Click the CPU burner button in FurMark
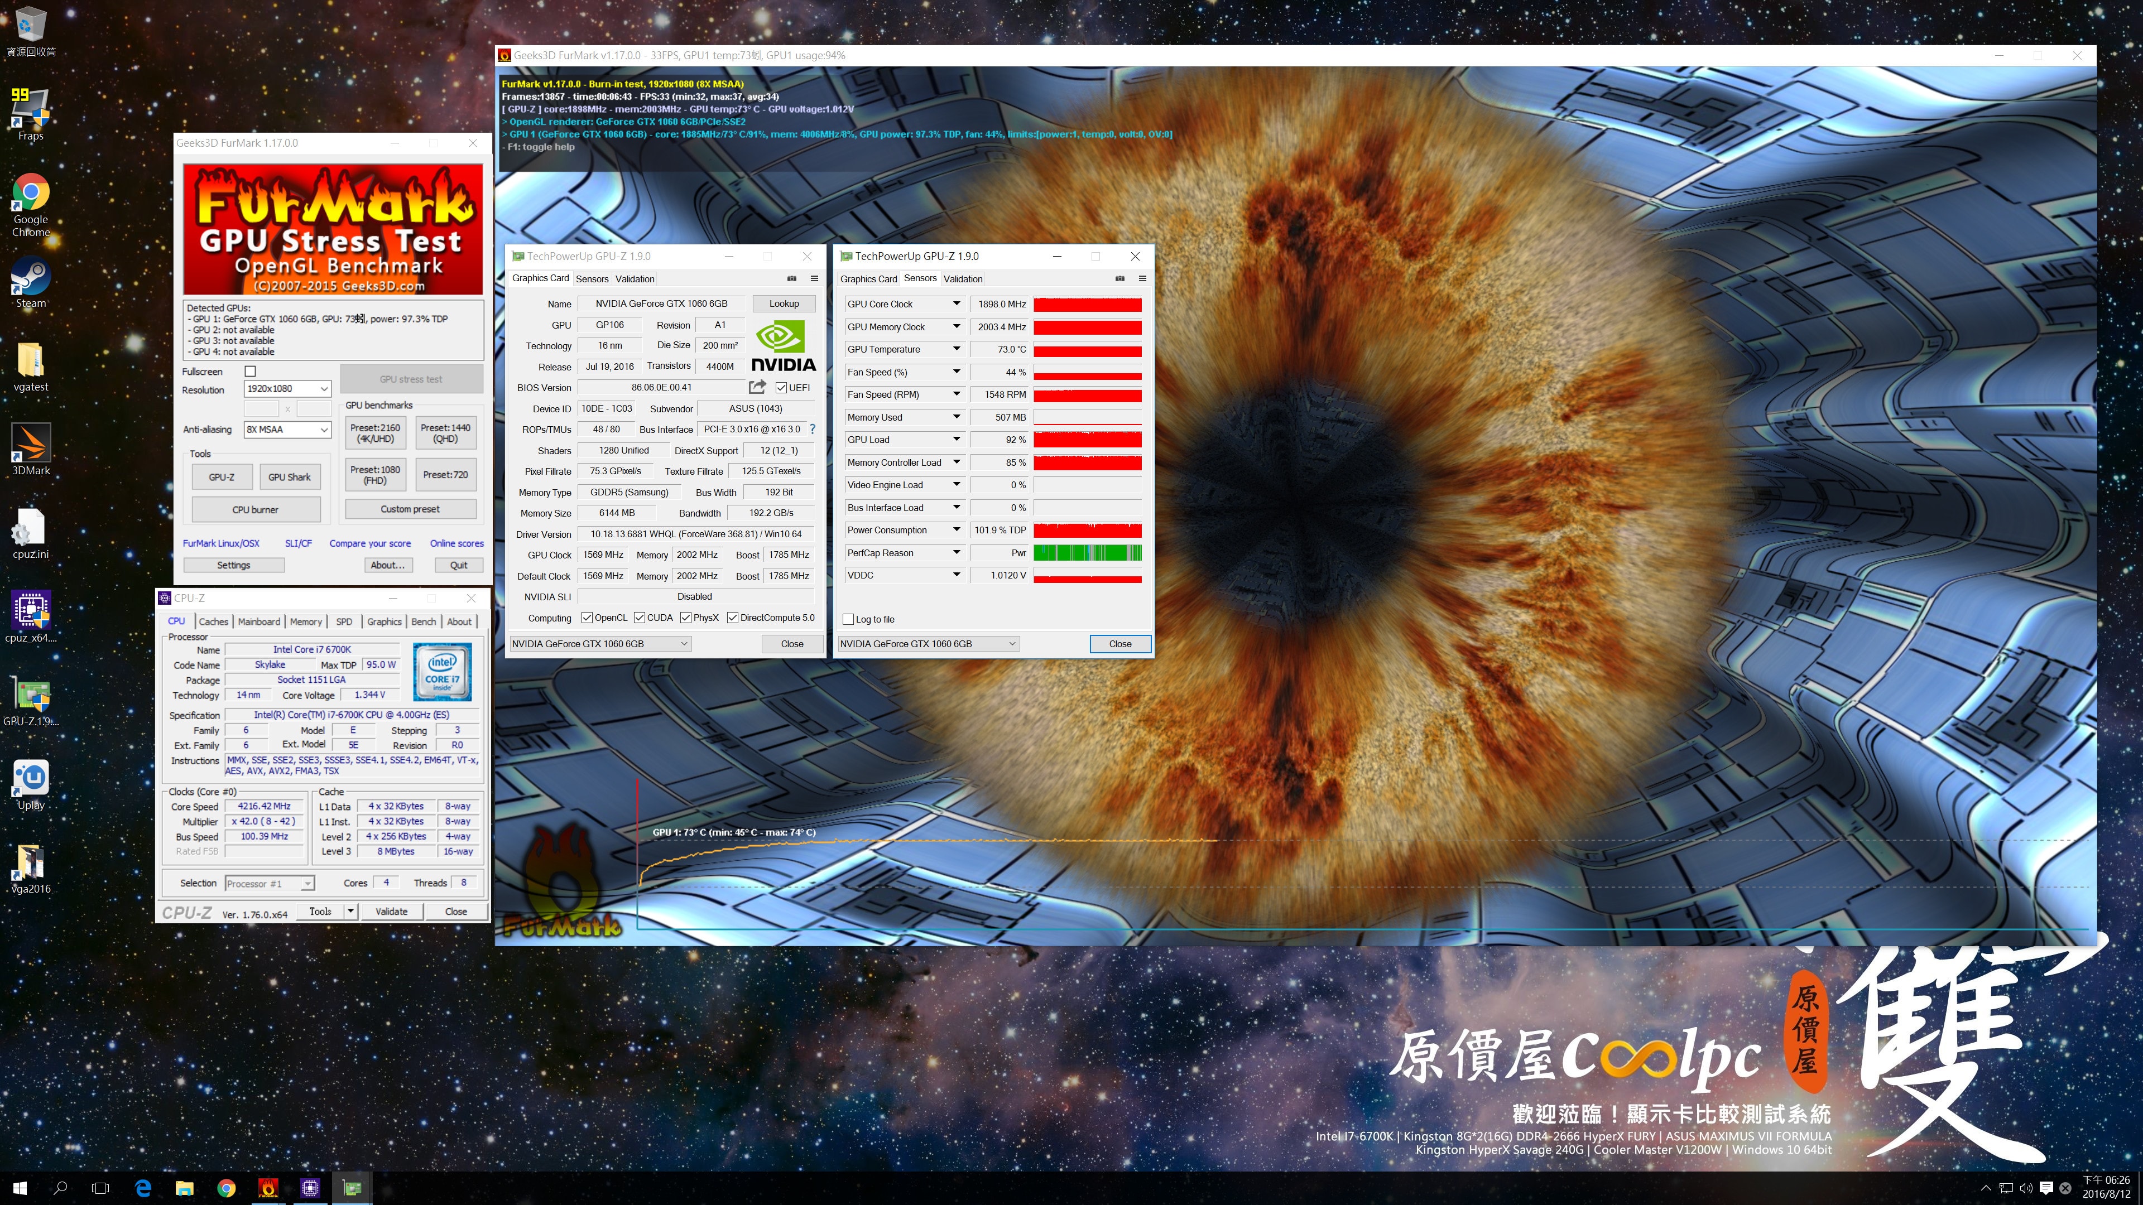Image resolution: width=2143 pixels, height=1205 pixels. click(x=256, y=510)
